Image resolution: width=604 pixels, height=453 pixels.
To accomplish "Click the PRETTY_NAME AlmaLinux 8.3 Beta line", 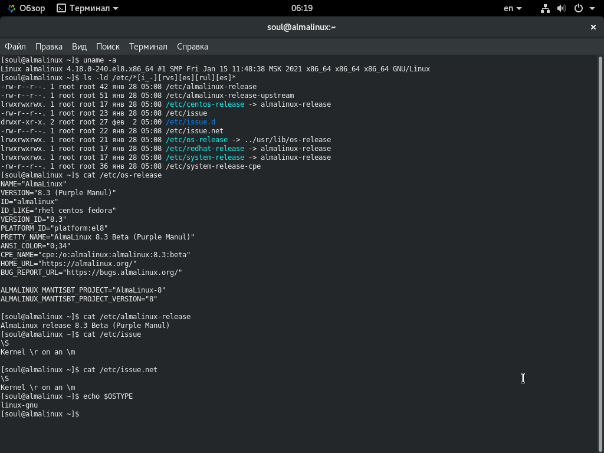I will [97, 237].
